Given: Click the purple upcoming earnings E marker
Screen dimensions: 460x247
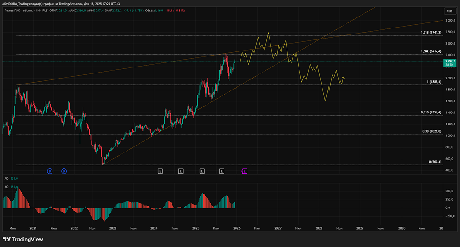Looking at the screenshot, I should tap(245, 171).
